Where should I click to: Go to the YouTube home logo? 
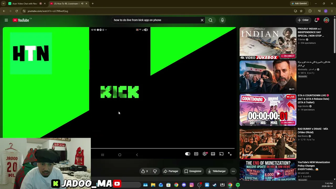pyautogui.click(x=21, y=20)
